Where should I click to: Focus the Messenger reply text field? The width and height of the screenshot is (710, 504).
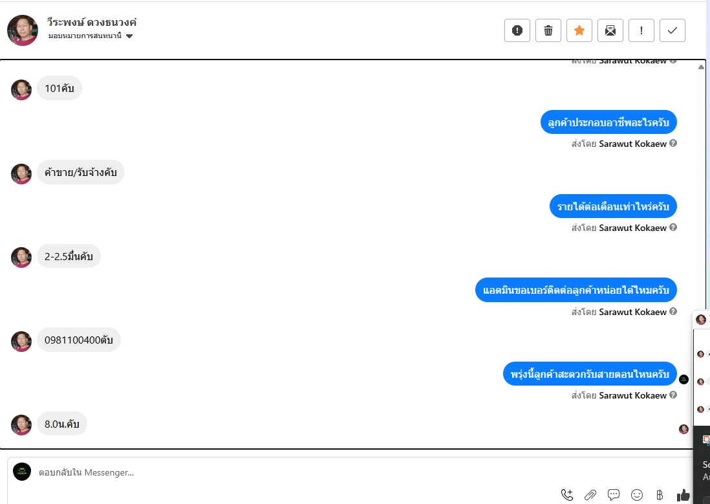290,472
